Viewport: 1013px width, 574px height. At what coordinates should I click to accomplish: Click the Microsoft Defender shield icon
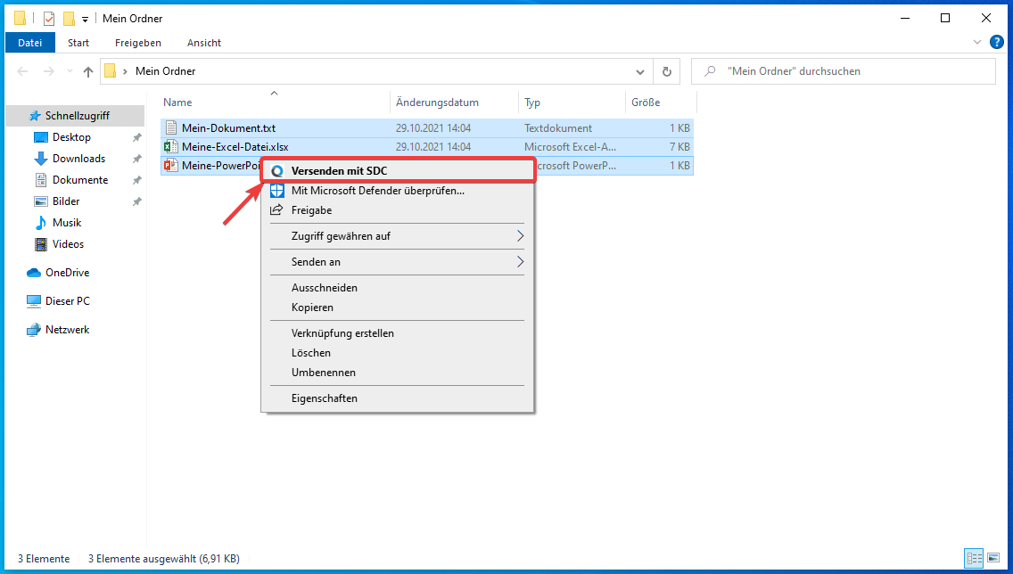click(x=277, y=191)
